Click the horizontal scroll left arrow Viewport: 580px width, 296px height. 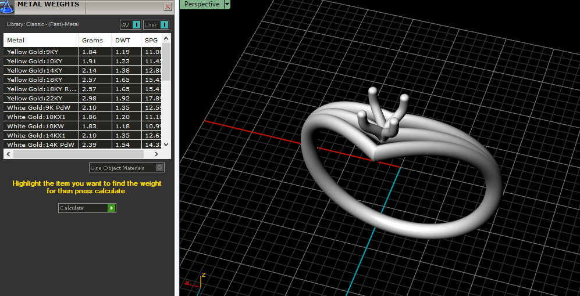coord(8,154)
